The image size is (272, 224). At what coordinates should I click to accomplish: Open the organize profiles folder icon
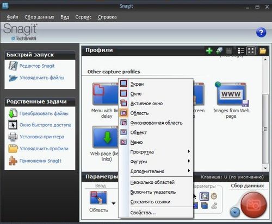click(262, 51)
